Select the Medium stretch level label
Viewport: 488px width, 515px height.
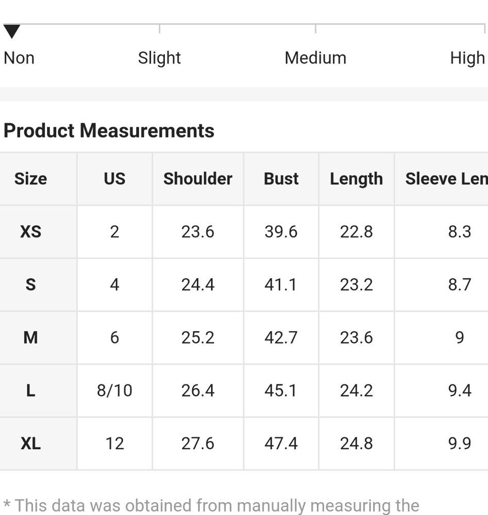[315, 58]
